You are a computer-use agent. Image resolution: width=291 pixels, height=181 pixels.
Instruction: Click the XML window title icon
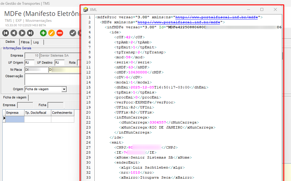(86, 9)
